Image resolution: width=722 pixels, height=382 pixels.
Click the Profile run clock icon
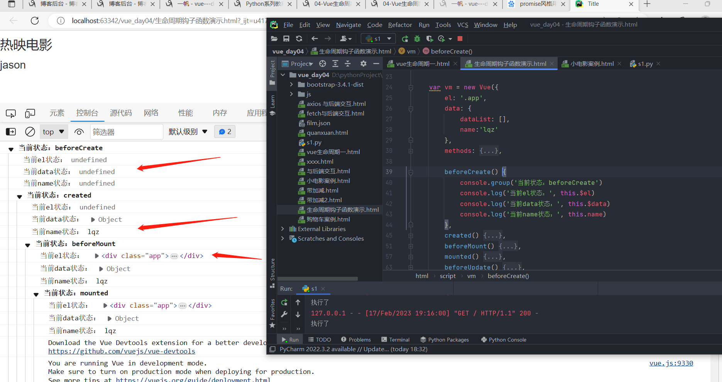point(442,39)
